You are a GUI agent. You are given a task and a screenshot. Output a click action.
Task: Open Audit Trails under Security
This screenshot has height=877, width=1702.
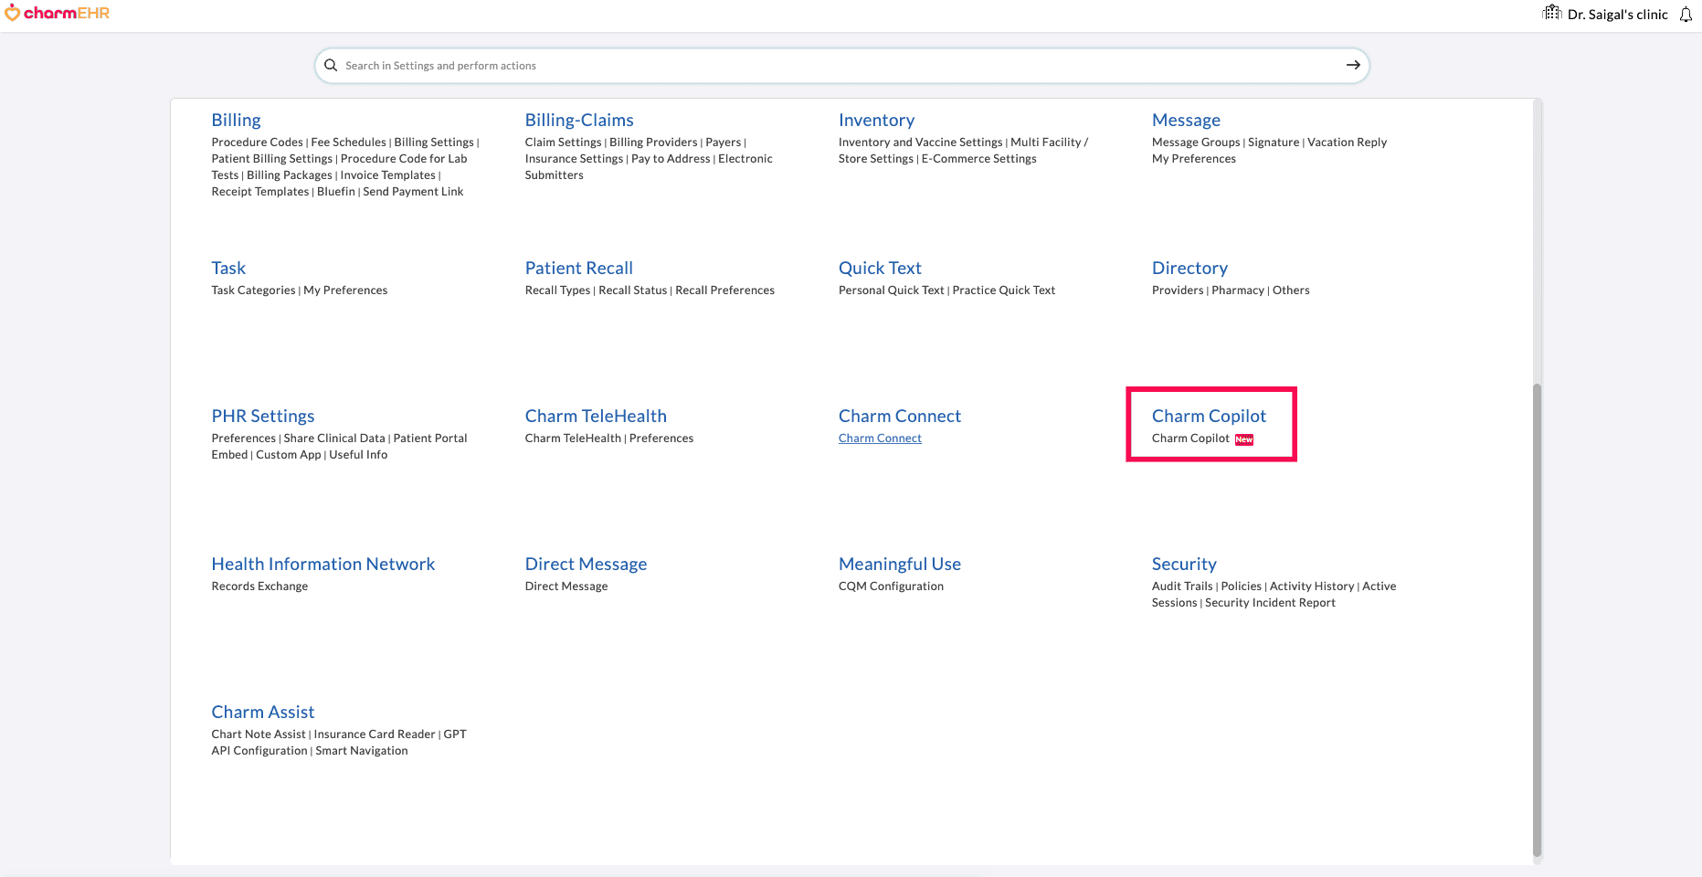[x=1182, y=586]
